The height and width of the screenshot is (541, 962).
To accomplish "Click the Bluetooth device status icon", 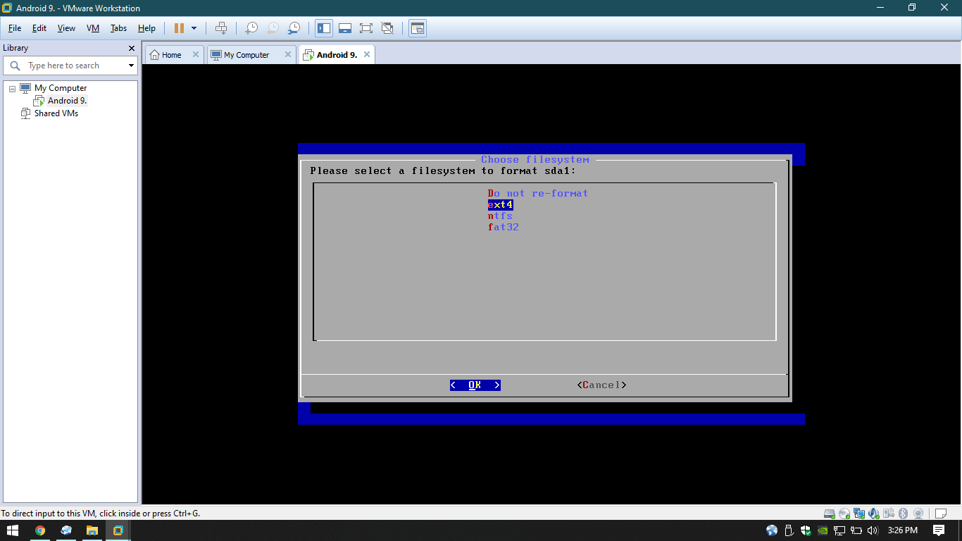I will pyautogui.click(x=904, y=514).
